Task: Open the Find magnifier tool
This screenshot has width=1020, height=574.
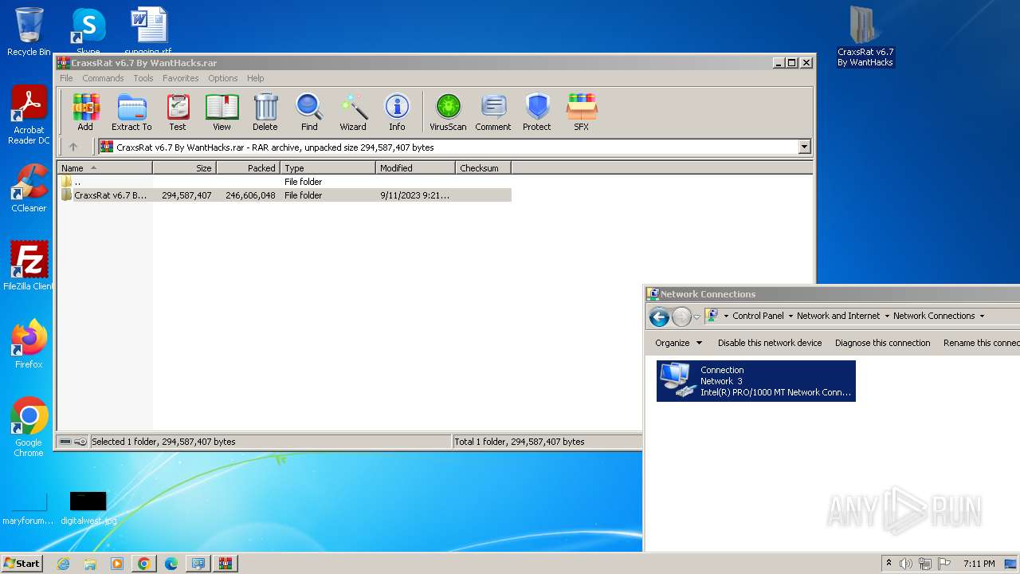Action: [309, 112]
